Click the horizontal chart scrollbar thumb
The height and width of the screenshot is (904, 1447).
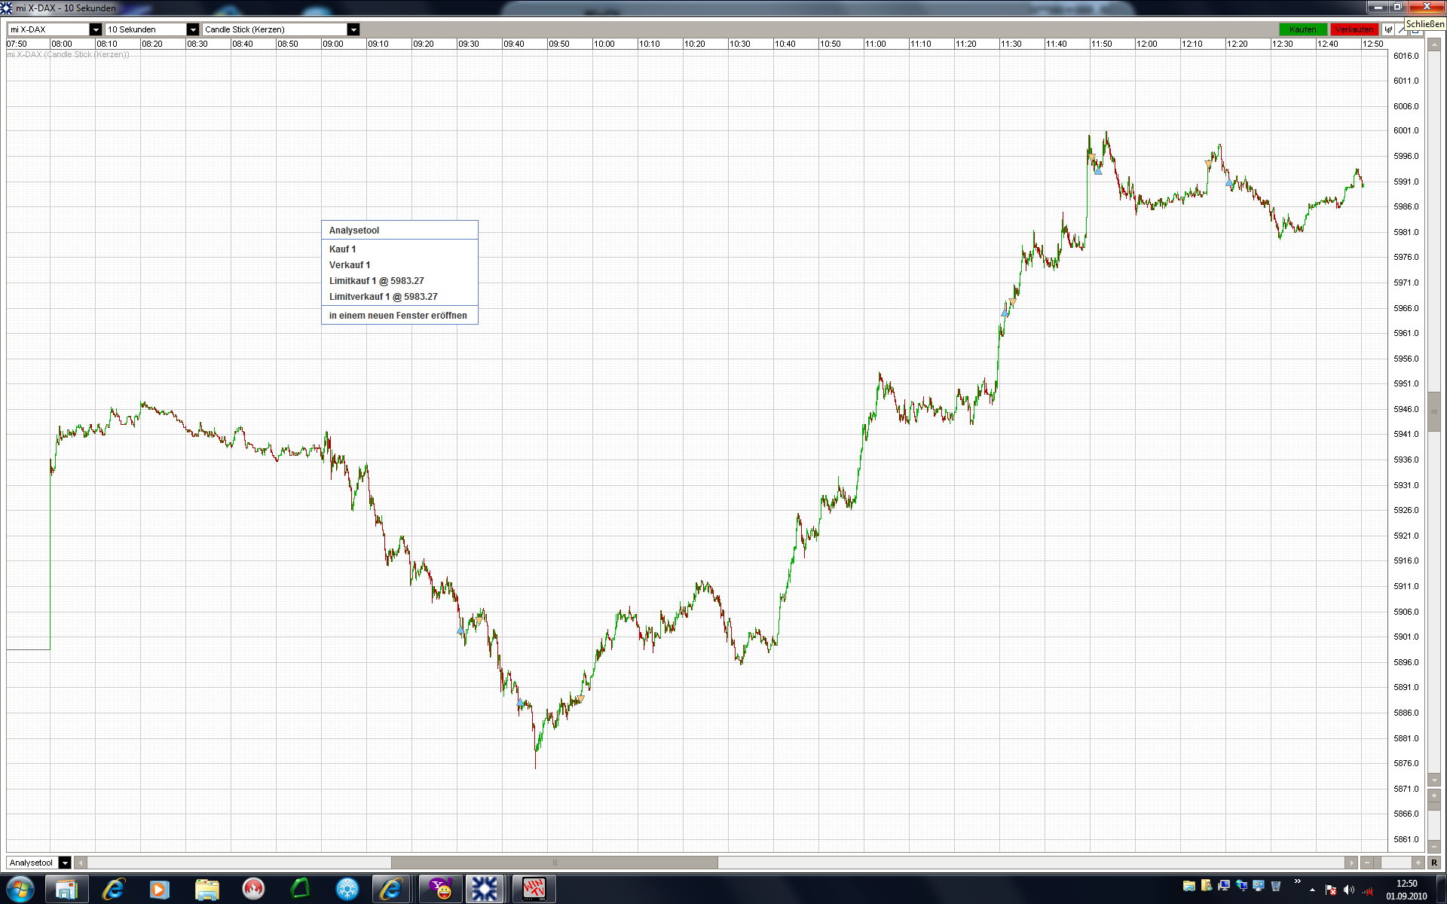(554, 863)
